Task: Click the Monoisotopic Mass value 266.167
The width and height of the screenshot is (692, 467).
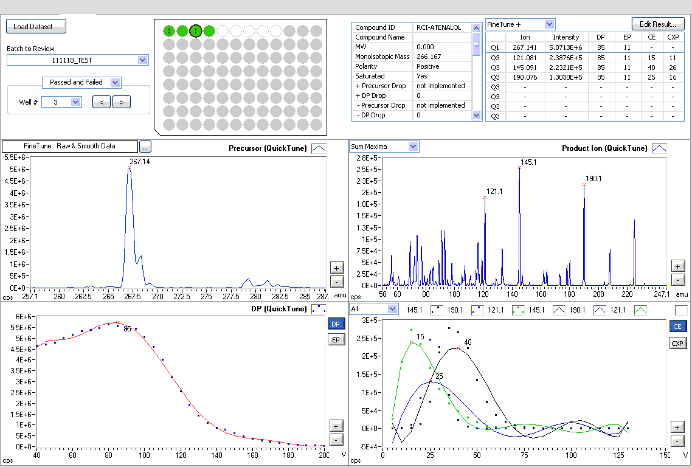Action: click(429, 57)
